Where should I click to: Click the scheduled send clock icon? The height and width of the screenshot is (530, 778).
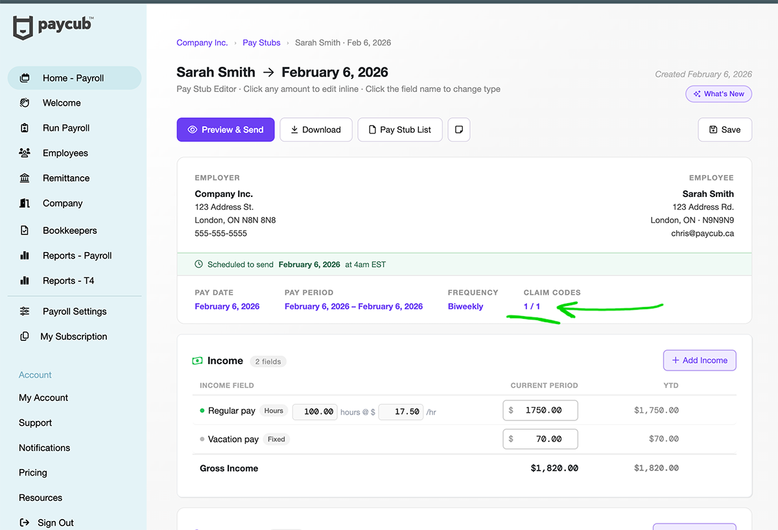click(x=198, y=264)
